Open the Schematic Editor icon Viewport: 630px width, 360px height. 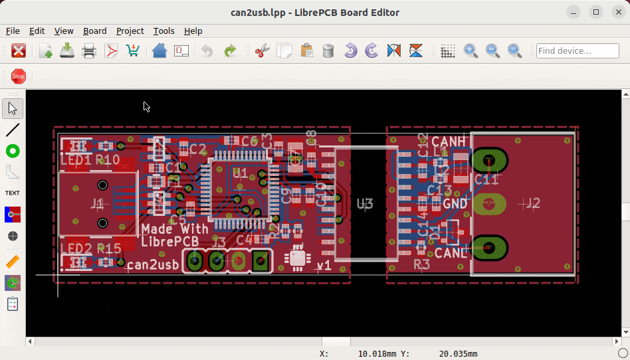pos(181,50)
